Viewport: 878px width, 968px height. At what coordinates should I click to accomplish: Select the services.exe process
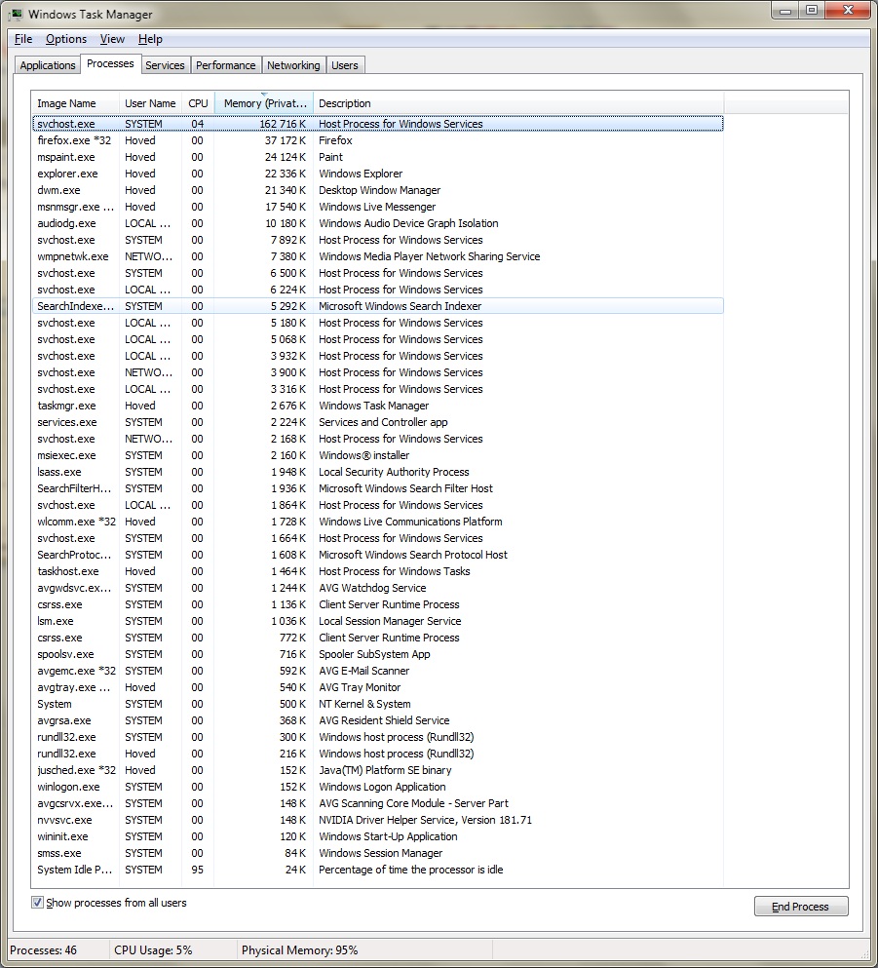(377, 422)
